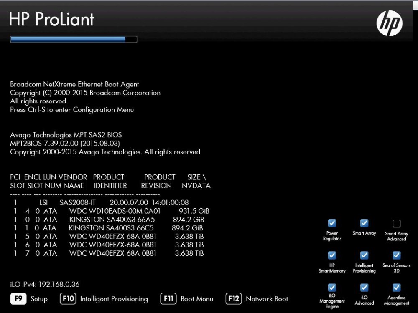Click the PRODUCT IDENTIFIER column header
The image size is (418, 313).
tap(110, 181)
